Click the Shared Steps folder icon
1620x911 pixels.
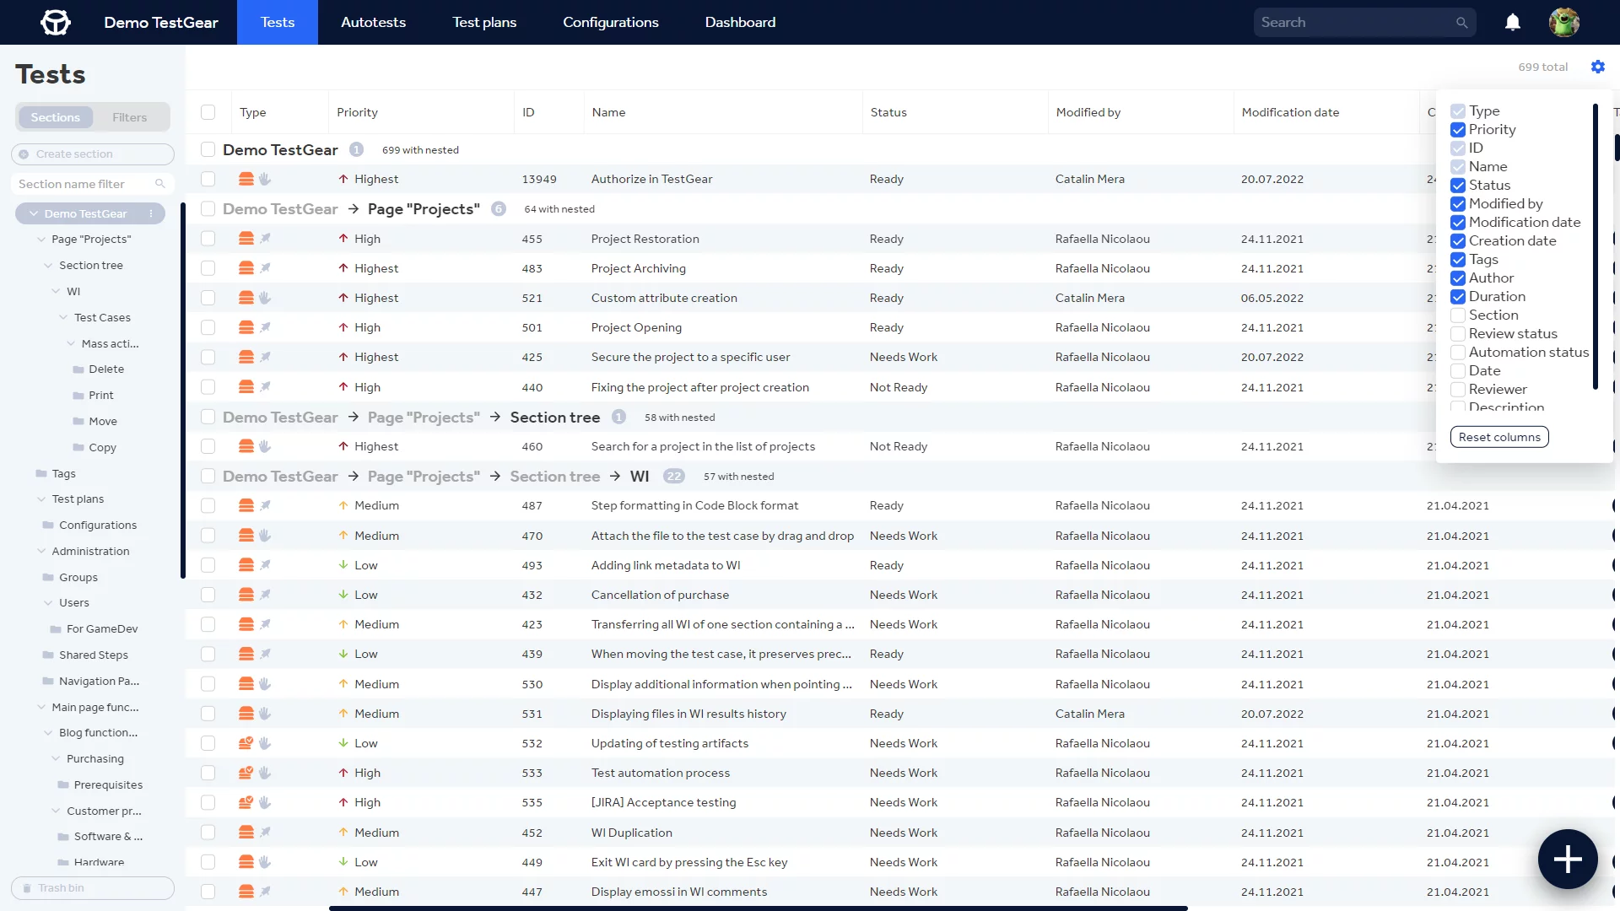click(48, 655)
